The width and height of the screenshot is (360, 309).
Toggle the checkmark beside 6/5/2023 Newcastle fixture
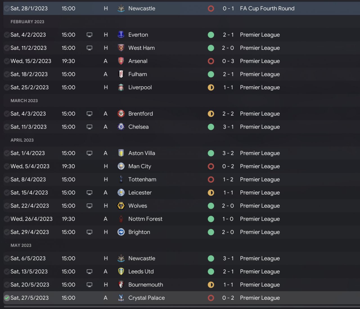[7, 258]
